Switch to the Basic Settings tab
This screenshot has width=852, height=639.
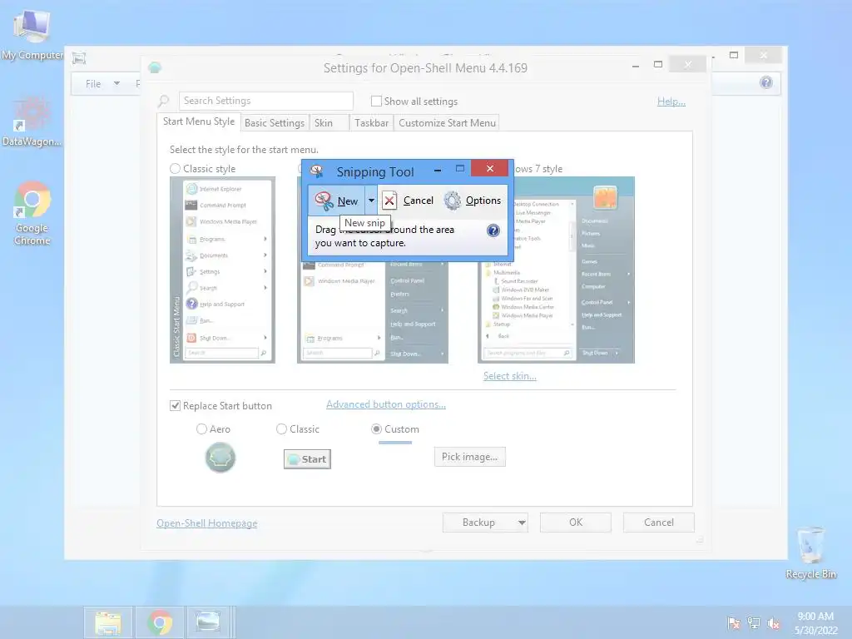275,123
